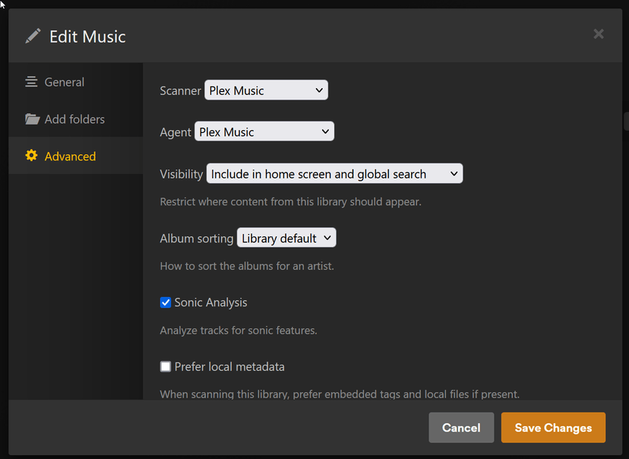629x459 pixels.
Task: Close the Edit Music dialog with X
Action: pyautogui.click(x=599, y=33)
